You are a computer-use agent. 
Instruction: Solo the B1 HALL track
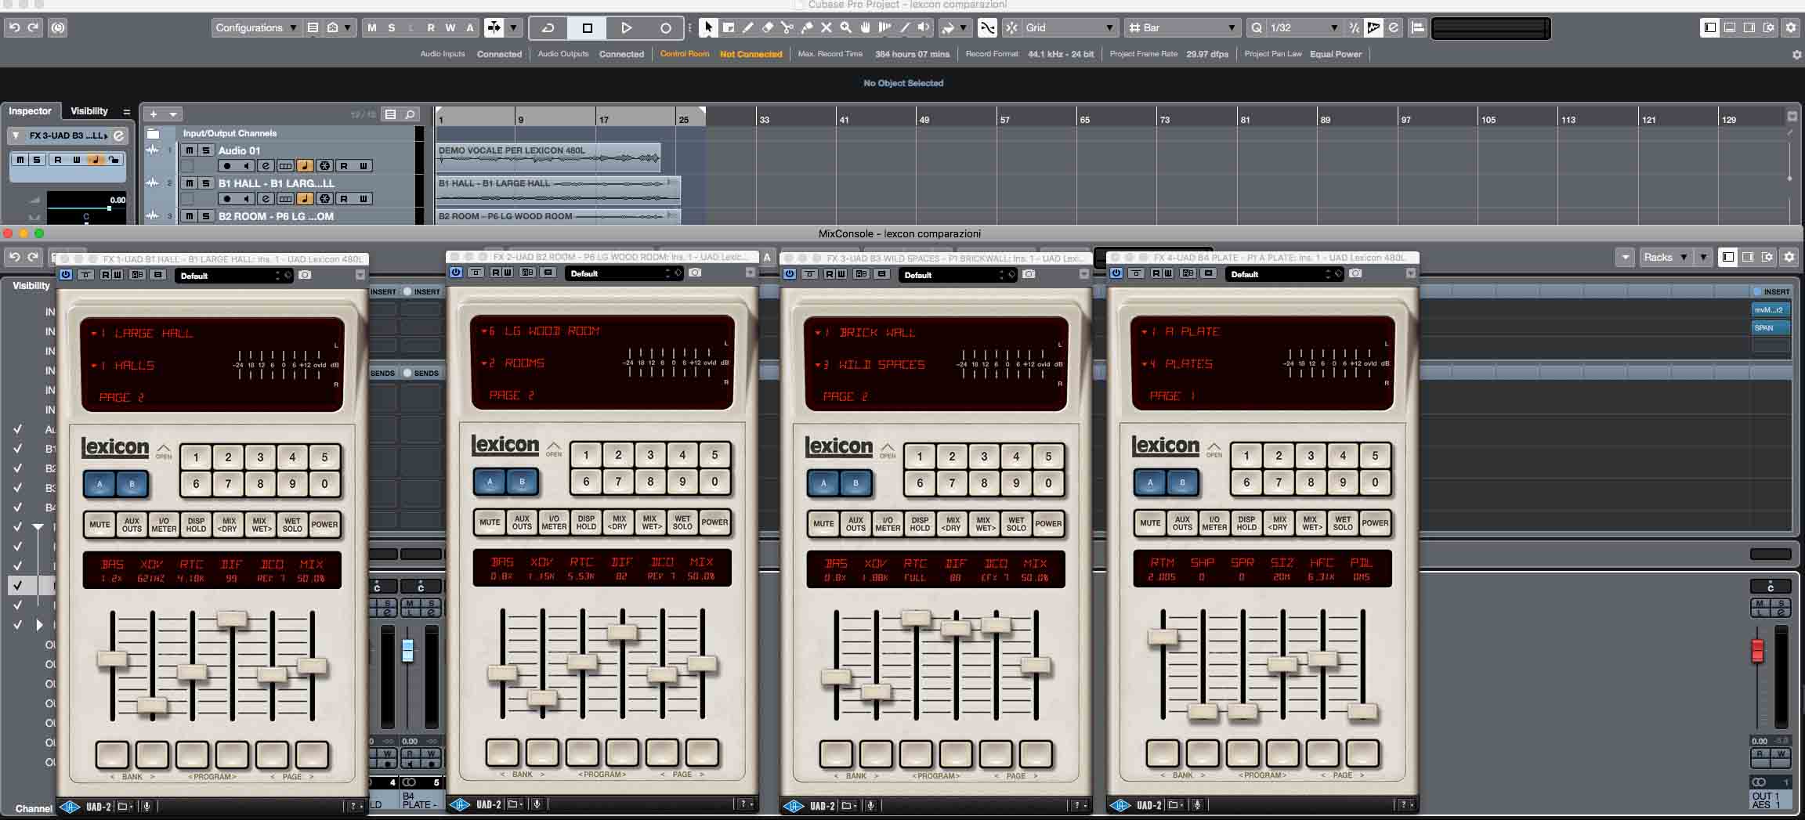click(206, 183)
